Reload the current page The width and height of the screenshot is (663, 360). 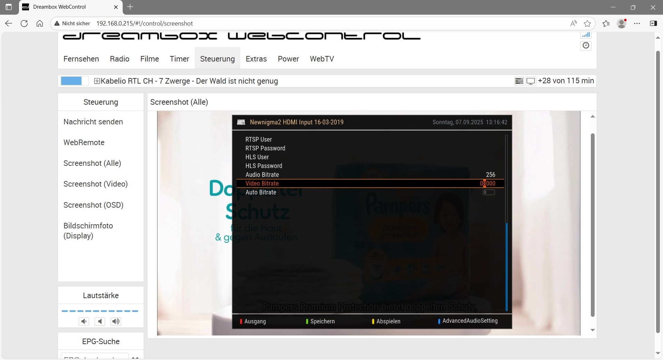[24, 23]
